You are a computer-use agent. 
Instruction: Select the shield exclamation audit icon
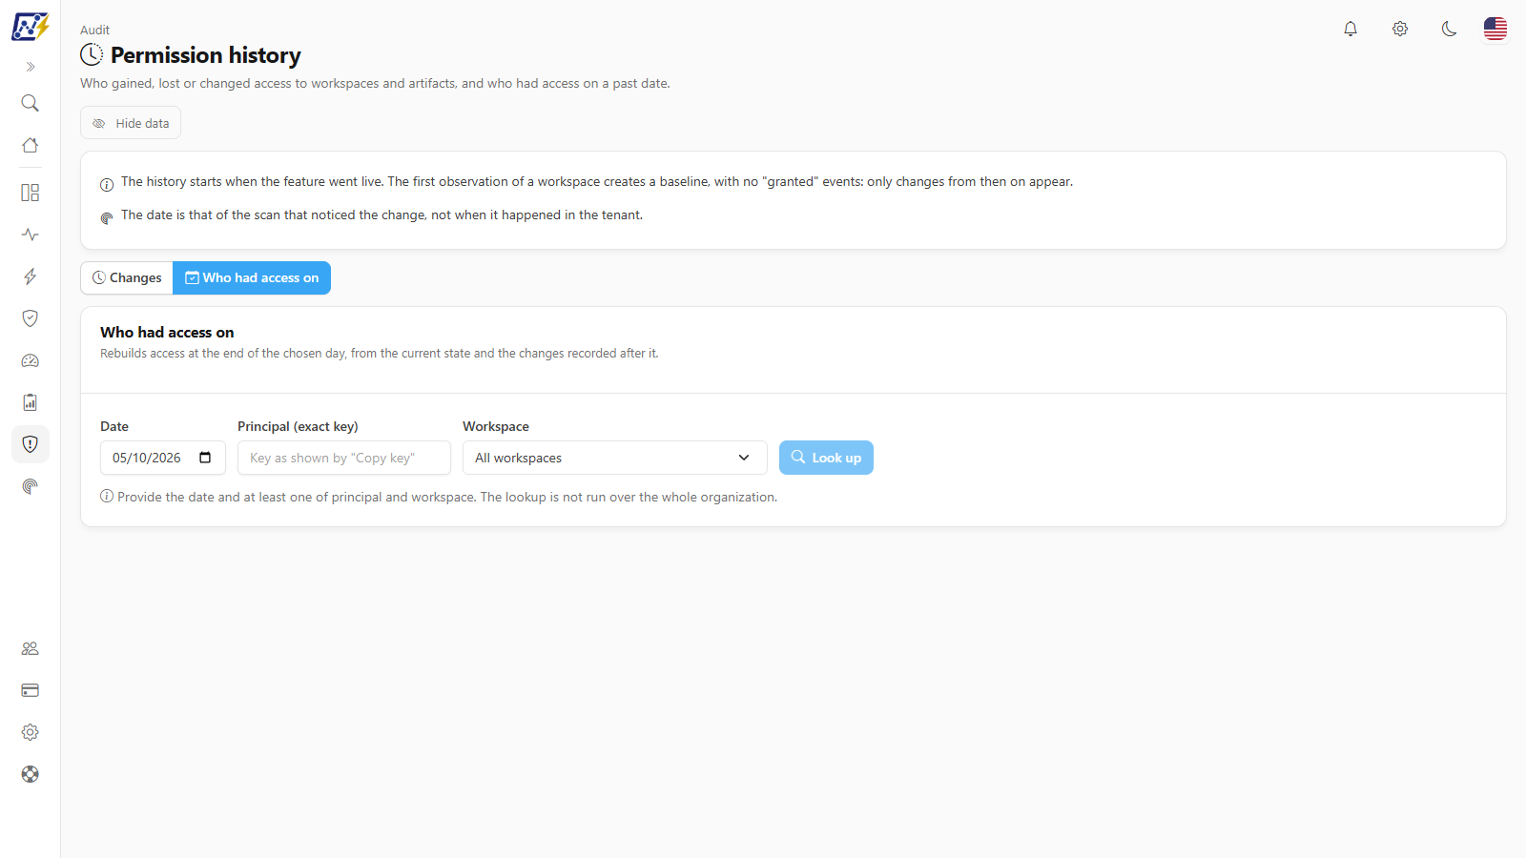point(31,444)
